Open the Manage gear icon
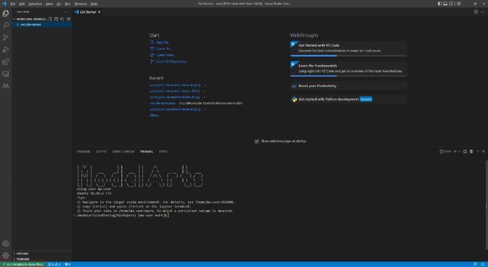Image resolution: width=488 pixels, height=267 pixels. pyautogui.click(x=5, y=255)
